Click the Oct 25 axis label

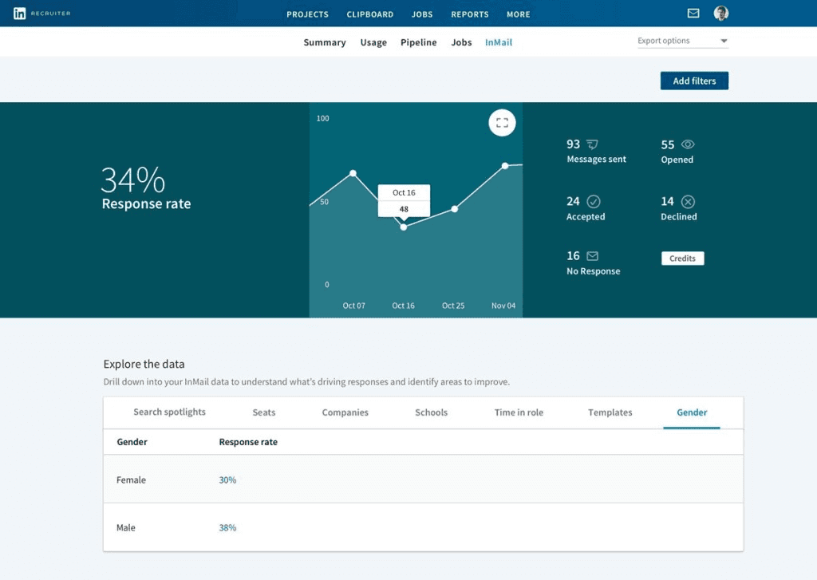(453, 306)
